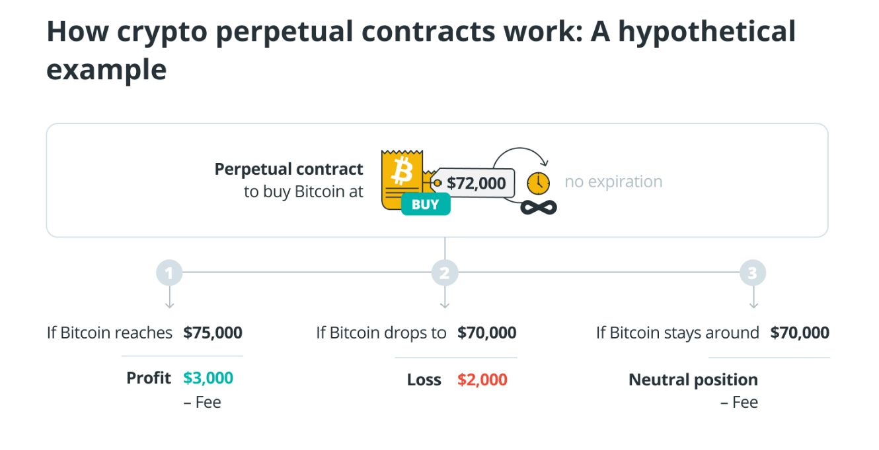Image resolution: width=879 pixels, height=450 pixels.
Task: Click the "Neutral position" label
Action: pyautogui.click(x=693, y=379)
